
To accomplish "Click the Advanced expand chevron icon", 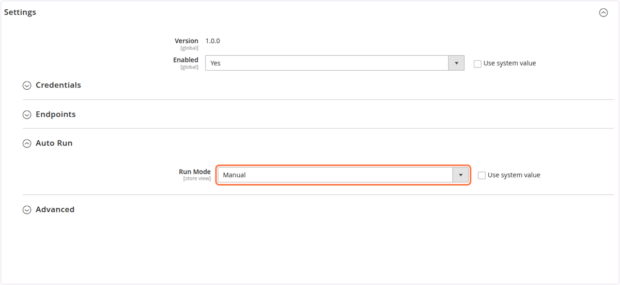I will pyautogui.click(x=27, y=210).
